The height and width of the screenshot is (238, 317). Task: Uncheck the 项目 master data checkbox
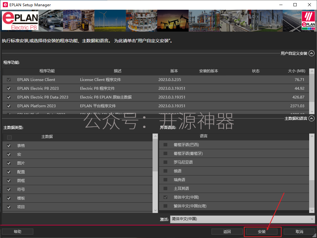pos(9,207)
